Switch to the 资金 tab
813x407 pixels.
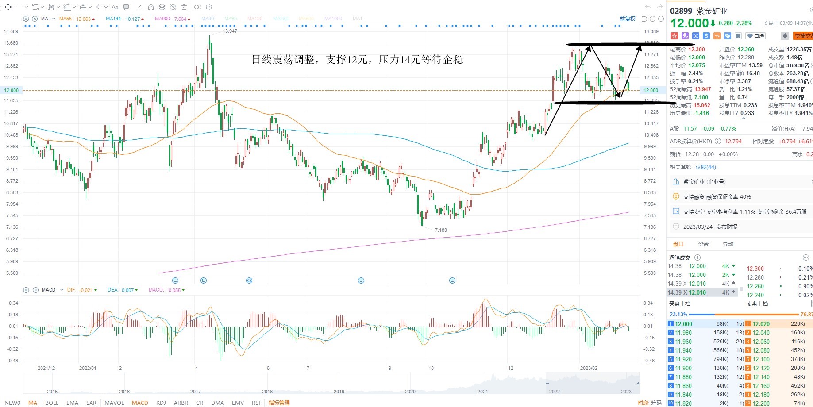click(x=703, y=244)
